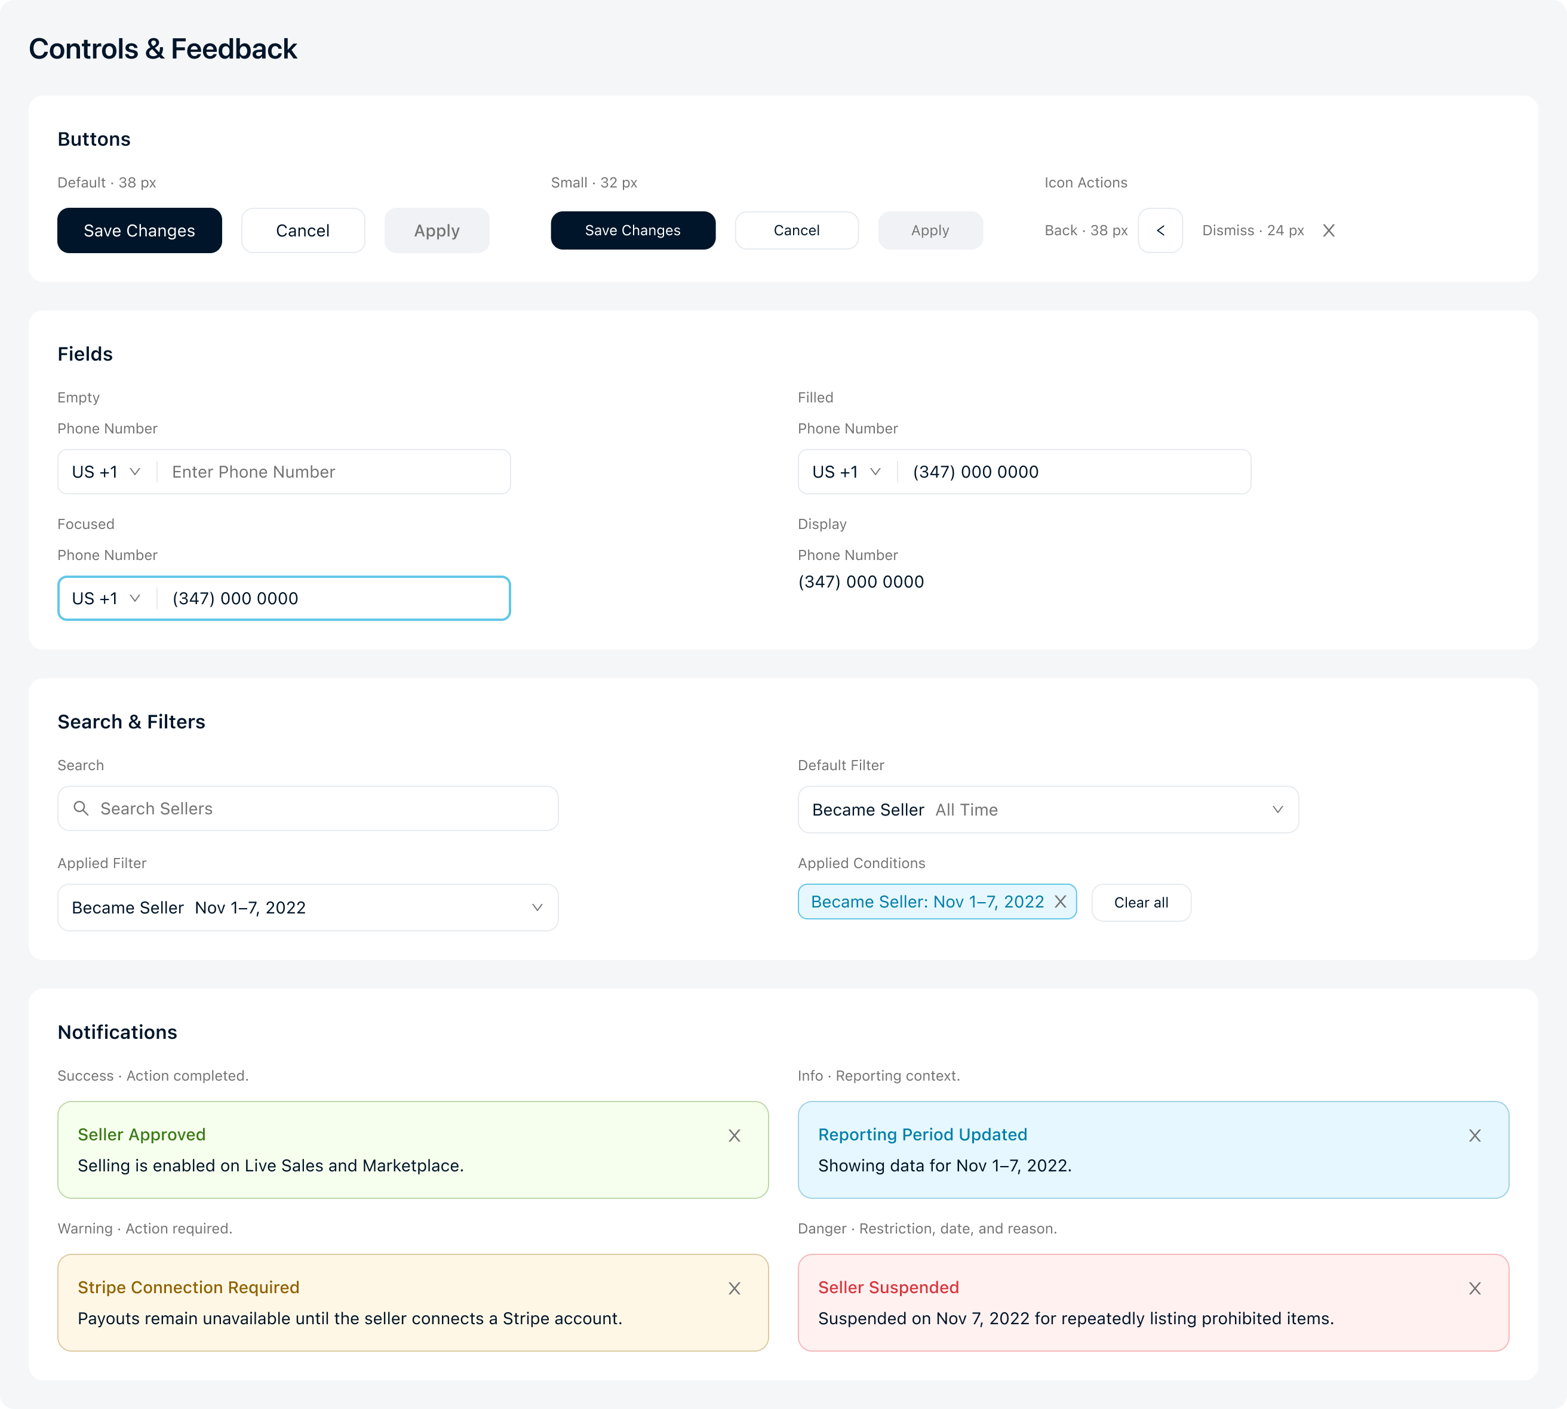Click the Seller Suspended title
The image size is (1567, 1409).
click(888, 1287)
